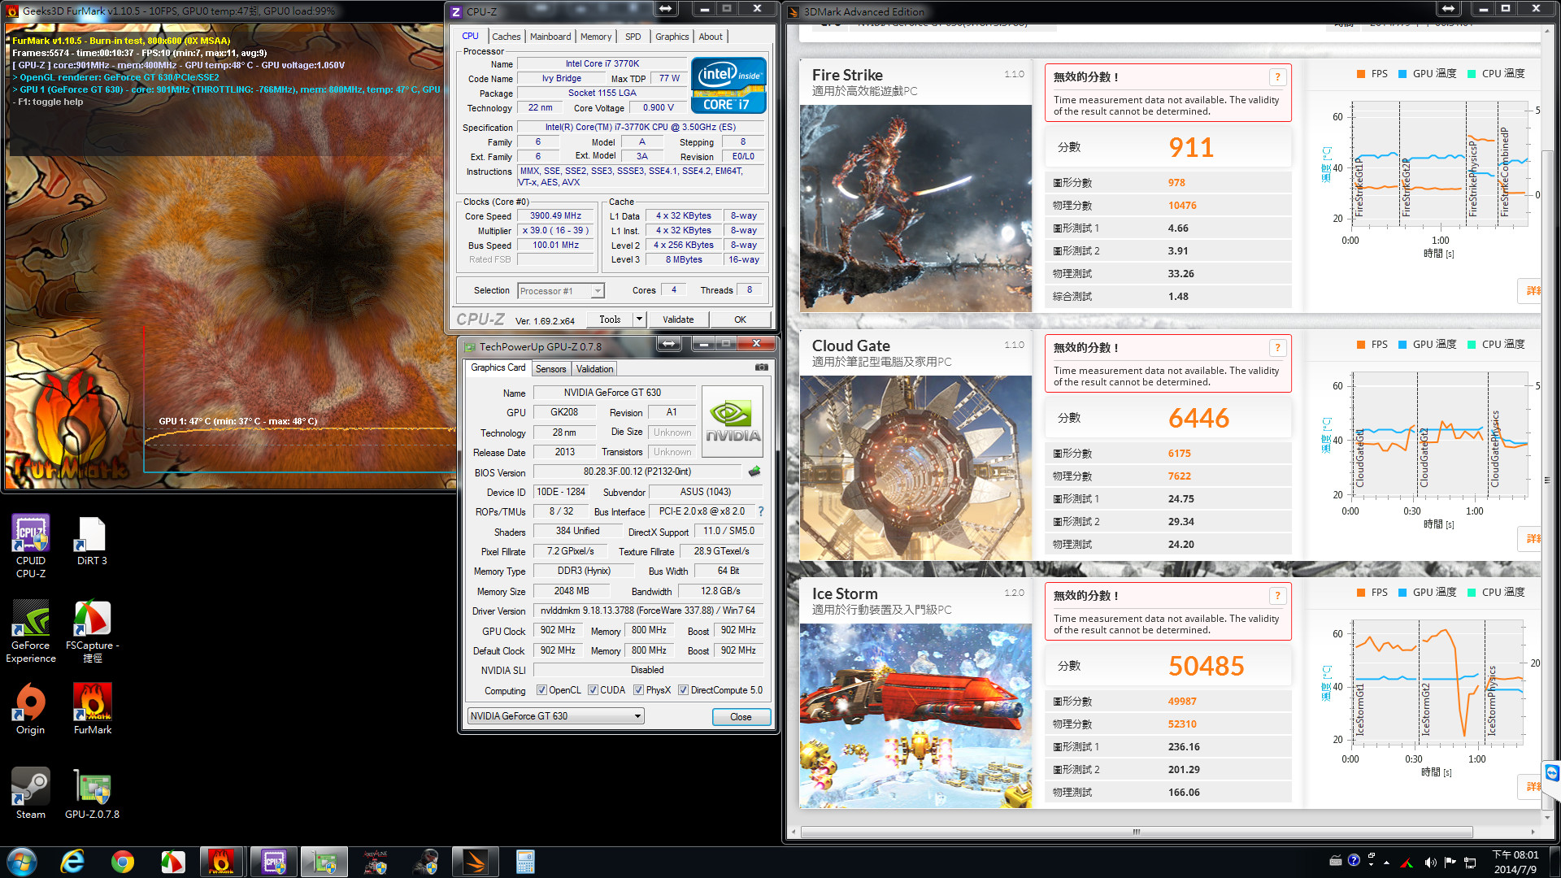Show hidden icons in the system tray
This screenshot has width=1561, height=878.
tap(1386, 863)
